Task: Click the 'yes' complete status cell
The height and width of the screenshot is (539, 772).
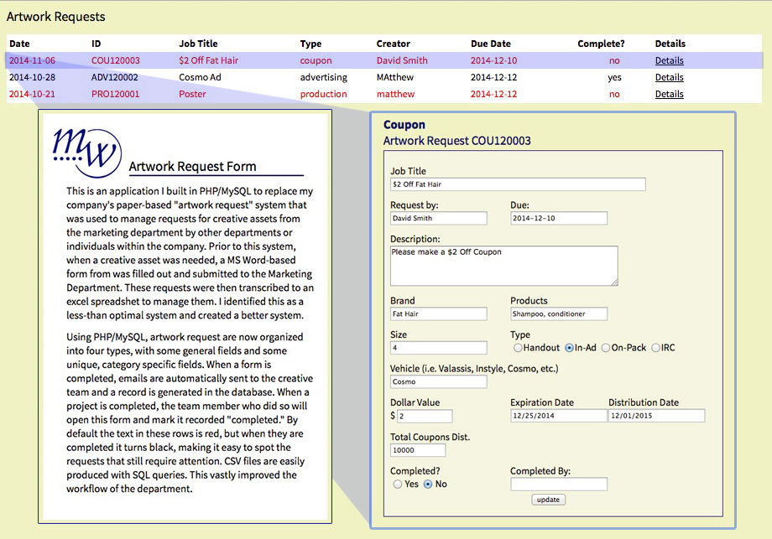Action: tap(614, 77)
